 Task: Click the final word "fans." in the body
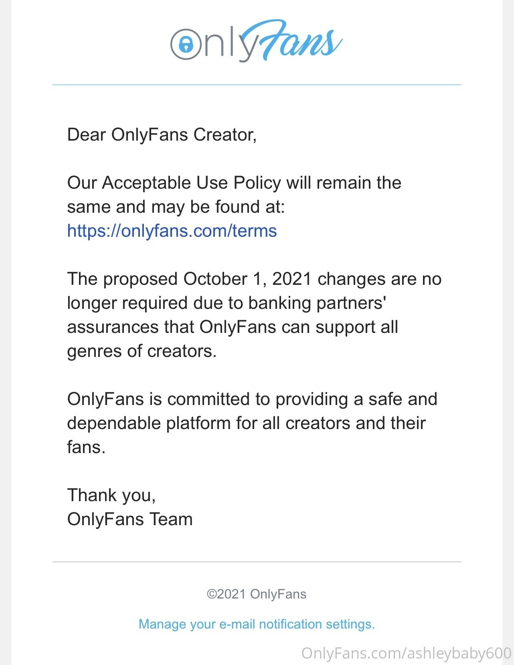(x=86, y=447)
